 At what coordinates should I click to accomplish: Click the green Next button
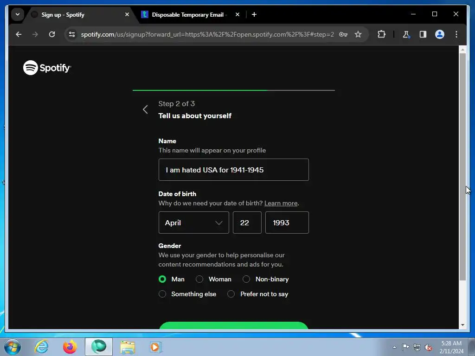coord(234,325)
